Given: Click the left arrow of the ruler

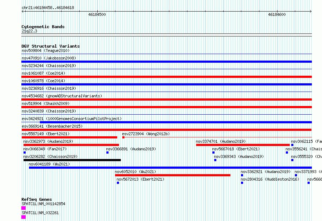Looking at the screenshot, I should click(x=23, y=11).
